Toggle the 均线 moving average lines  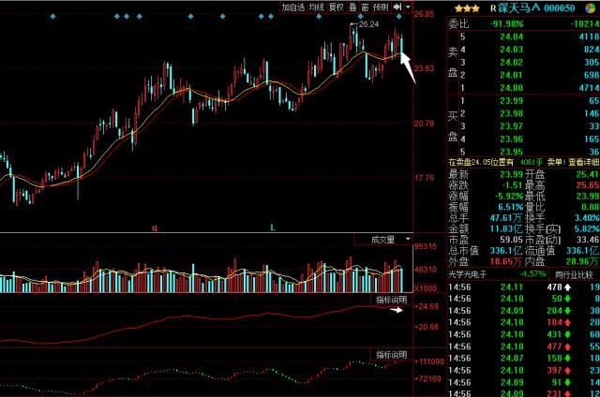click(317, 7)
